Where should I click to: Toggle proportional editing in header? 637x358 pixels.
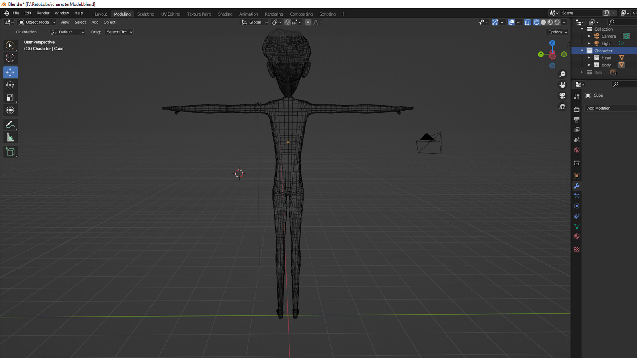click(308, 22)
